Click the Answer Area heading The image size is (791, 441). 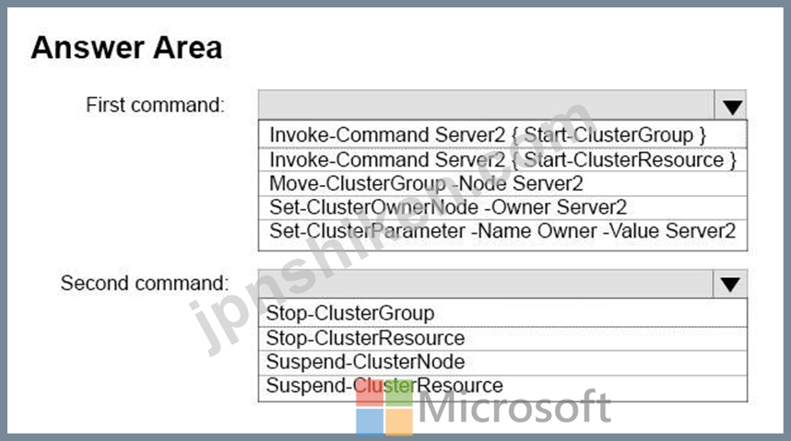coord(126,48)
